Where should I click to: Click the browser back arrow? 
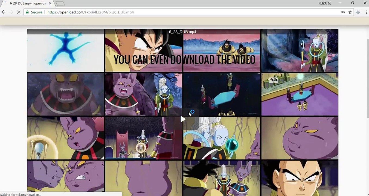pyautogui.click(x=3, y=12)
